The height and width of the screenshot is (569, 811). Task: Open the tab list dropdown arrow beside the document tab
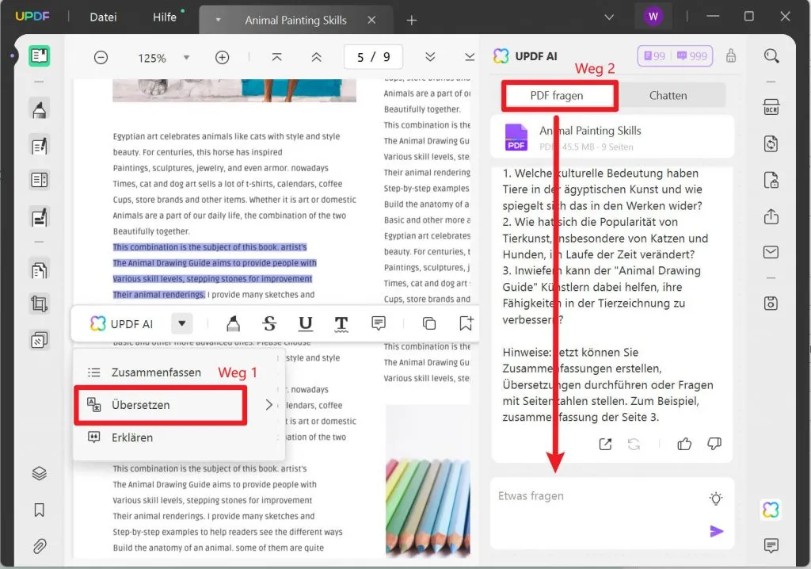coord(219,20)
